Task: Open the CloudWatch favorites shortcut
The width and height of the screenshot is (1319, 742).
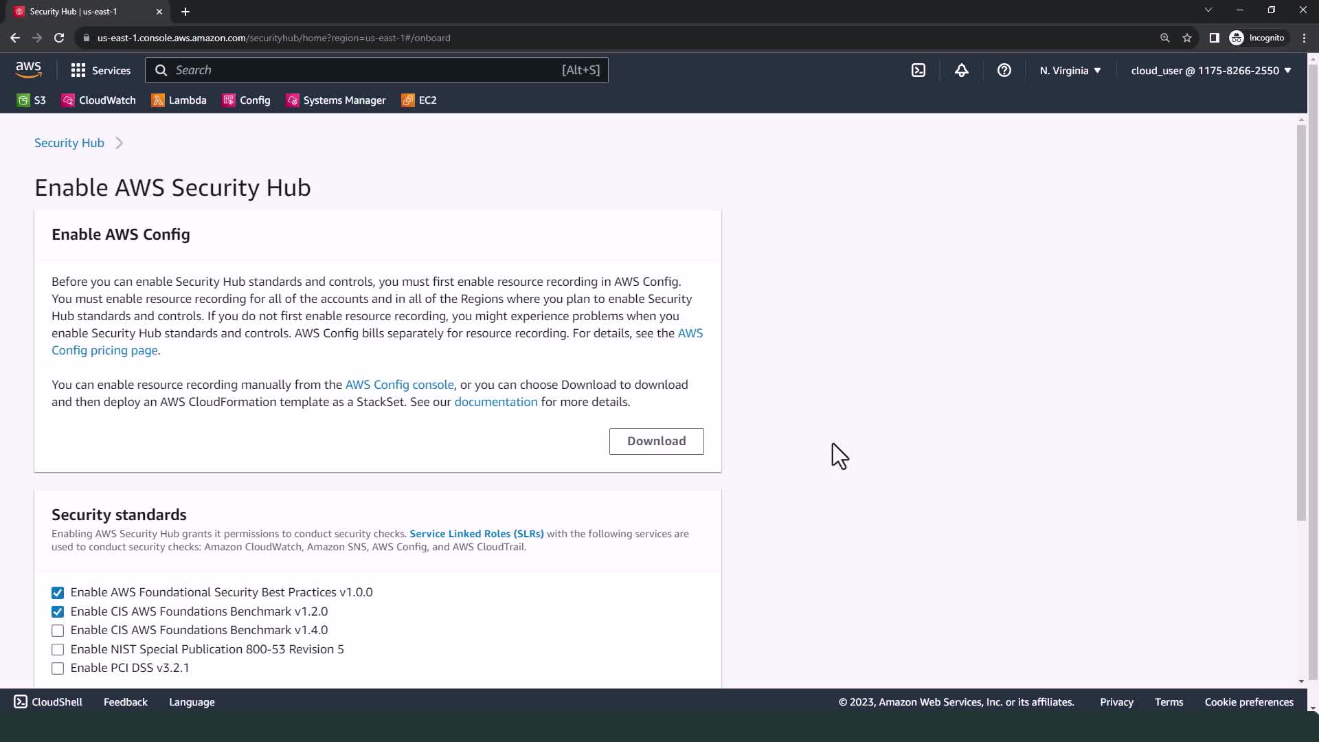Action: (99, 100)
